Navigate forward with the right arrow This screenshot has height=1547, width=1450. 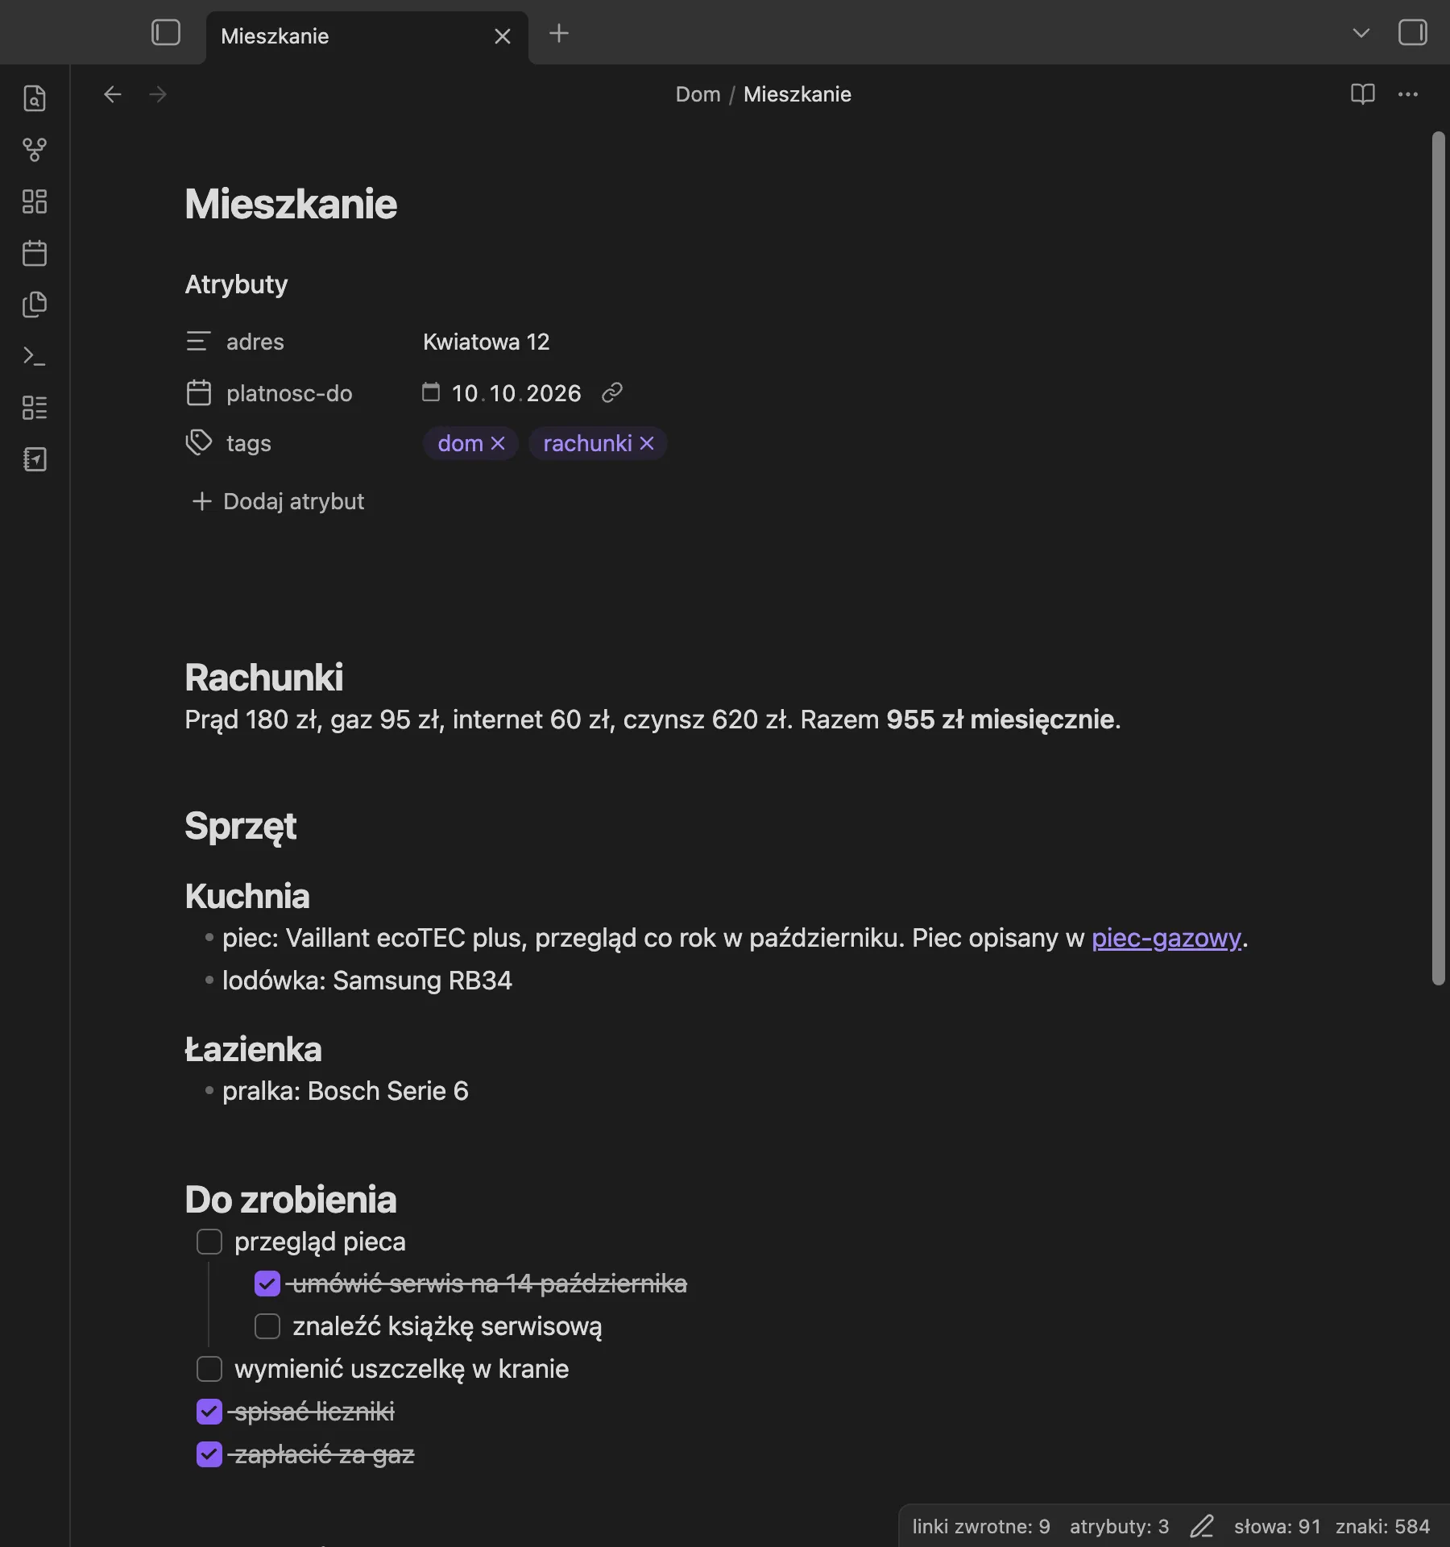[x=158, y=94]
